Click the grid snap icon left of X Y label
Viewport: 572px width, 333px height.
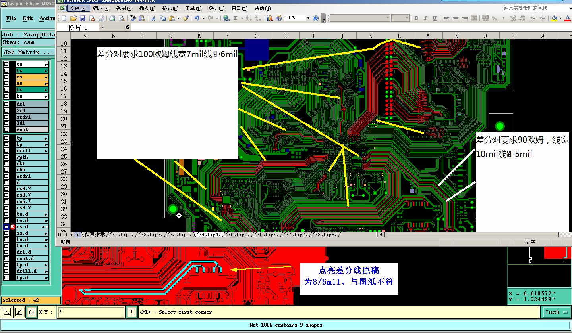pyautogui.click(x=32, y=312)
